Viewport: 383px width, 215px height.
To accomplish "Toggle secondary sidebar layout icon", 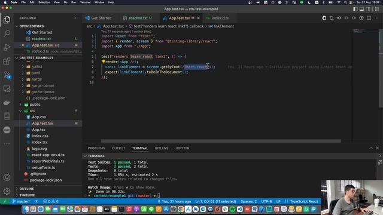I will click(368, 9).
